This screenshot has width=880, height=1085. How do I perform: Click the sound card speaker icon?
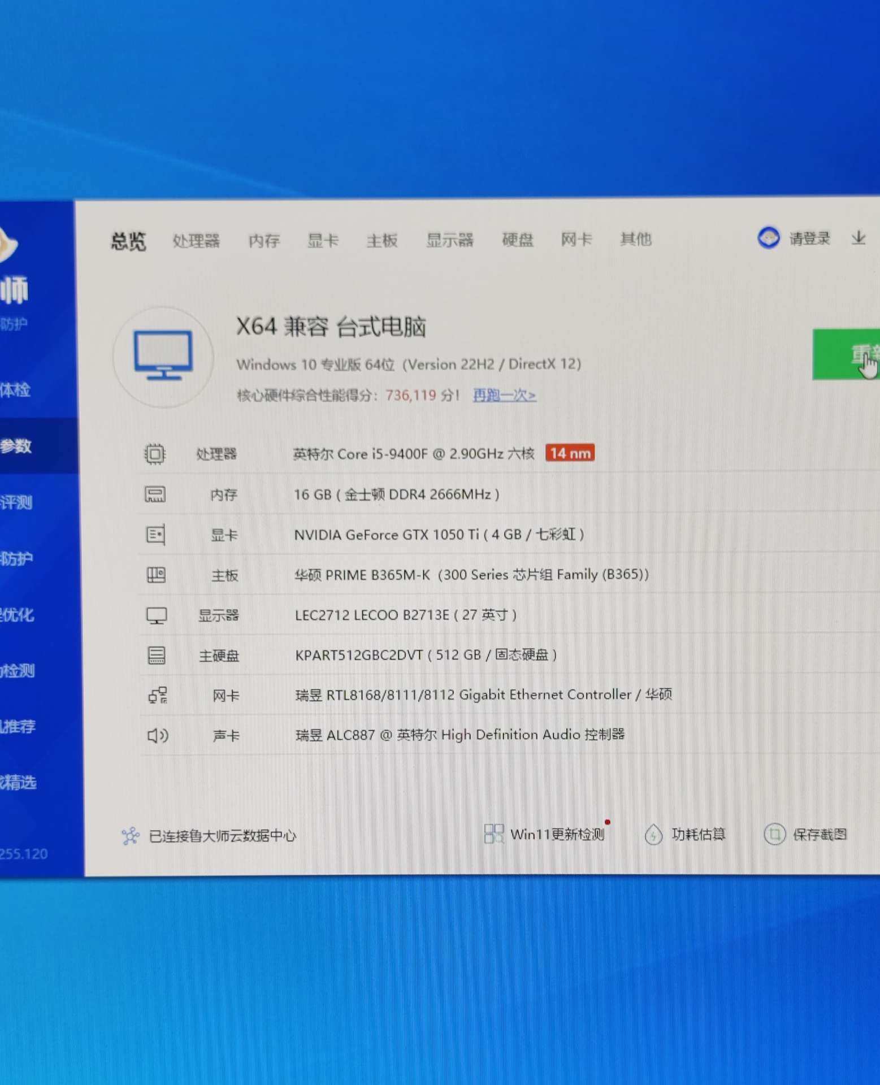click(x=158, y=736)
